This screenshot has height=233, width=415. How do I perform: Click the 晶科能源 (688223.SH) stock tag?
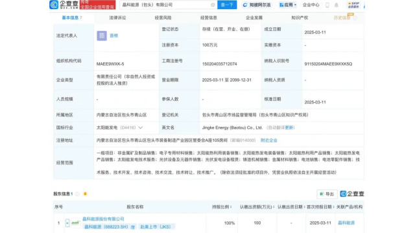click(110, 227)
